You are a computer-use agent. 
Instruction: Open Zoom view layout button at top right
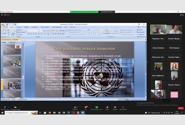pos(182,15)
